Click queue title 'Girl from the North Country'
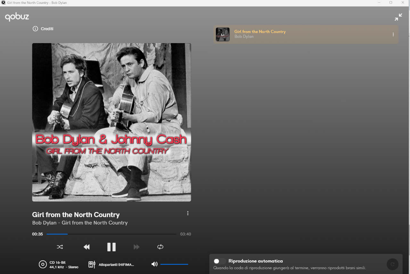Screen dimensions: 410x274 coord(260,32)
